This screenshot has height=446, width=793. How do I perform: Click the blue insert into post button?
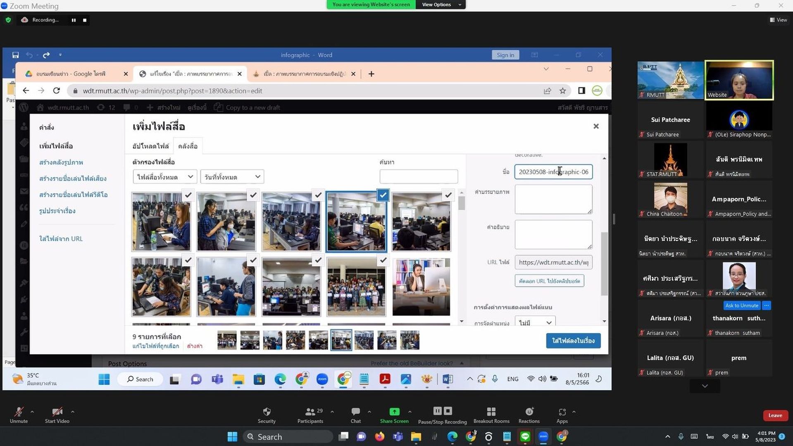(573, 341)
